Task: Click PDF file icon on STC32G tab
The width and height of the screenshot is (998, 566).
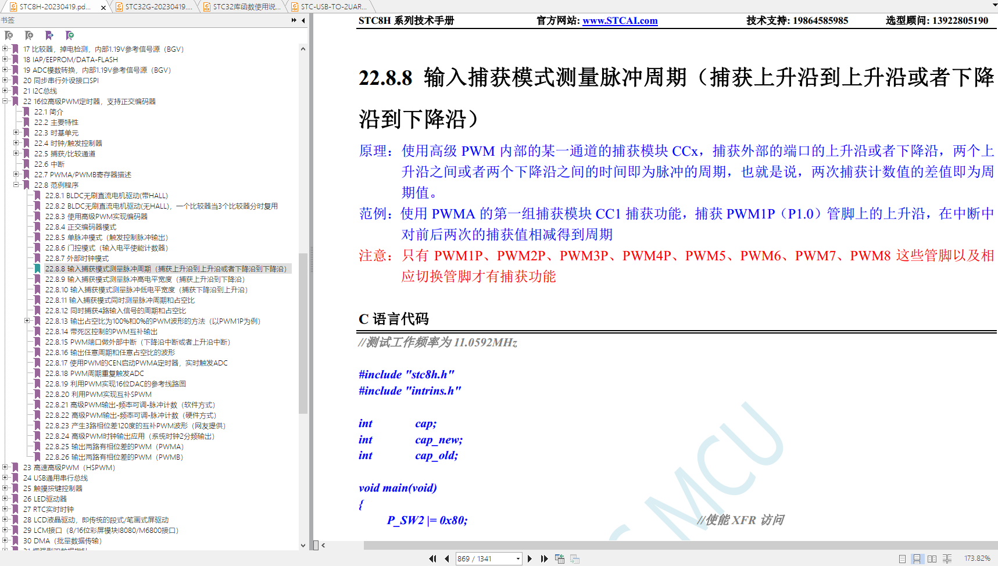Action: click(119, 7)
